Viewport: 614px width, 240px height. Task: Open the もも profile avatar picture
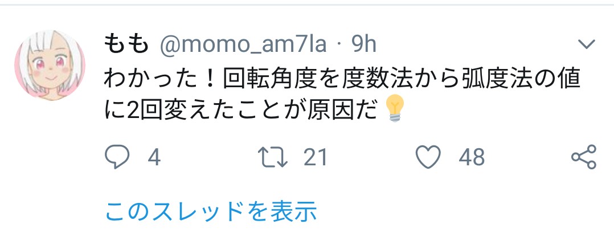pos(50,65)
